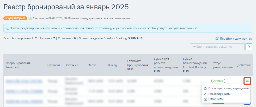Select "Посмотреть подтверждение" from the action menu
The height and width of the screenshot is (107, 256).
(226, 88)
